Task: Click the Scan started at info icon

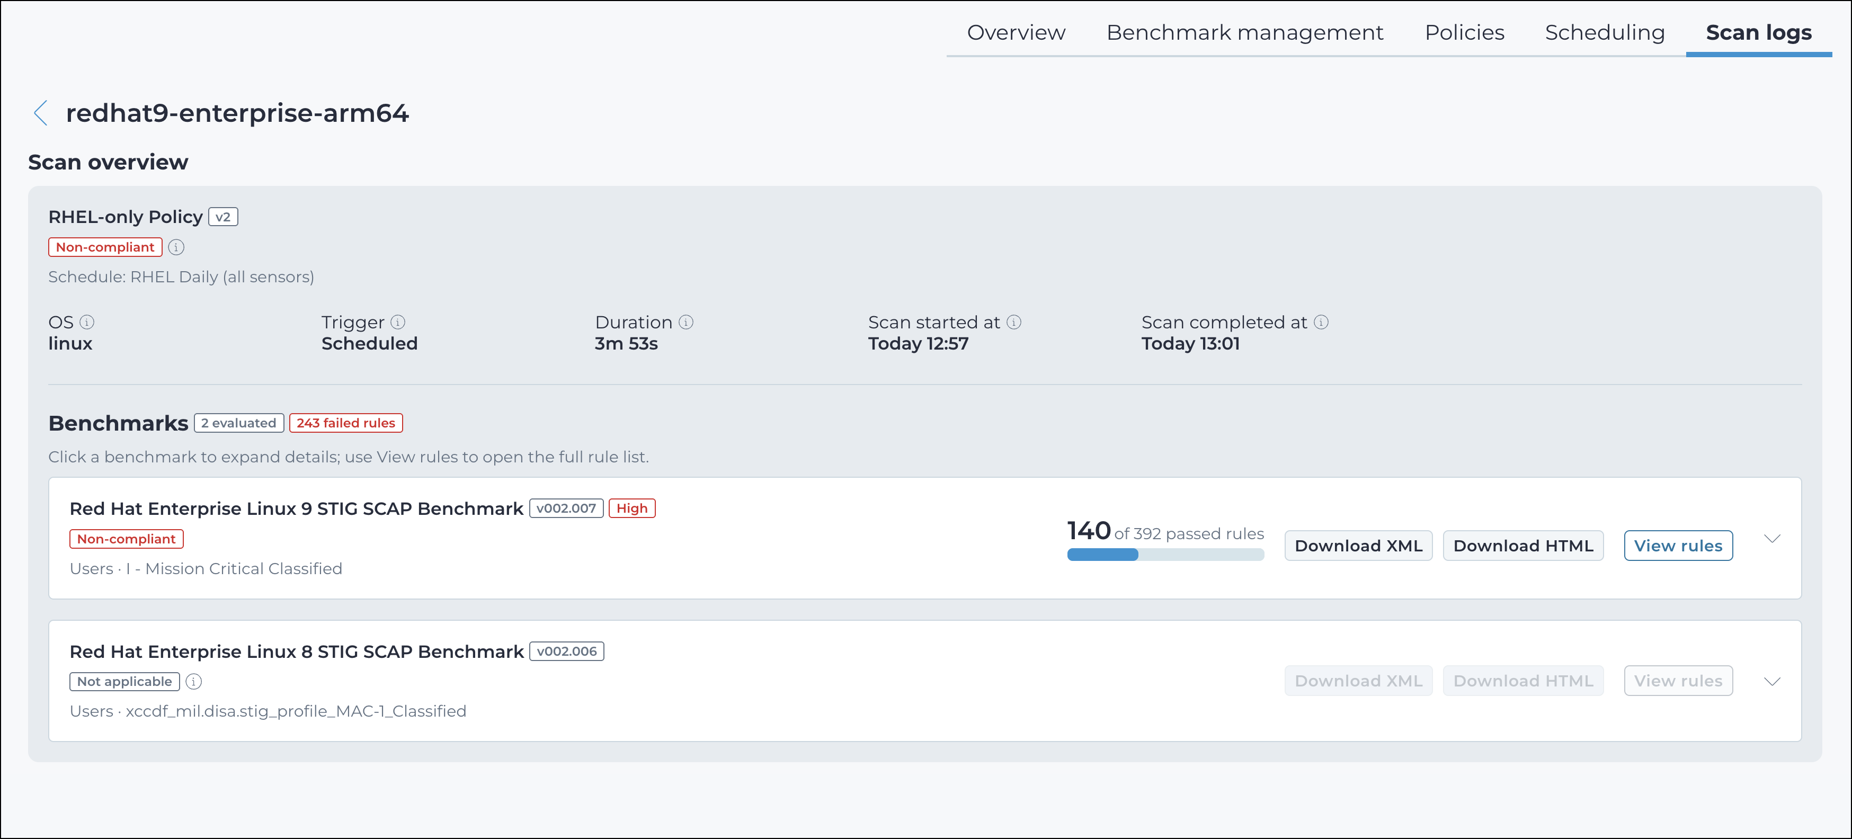Action: [1014, 322]
